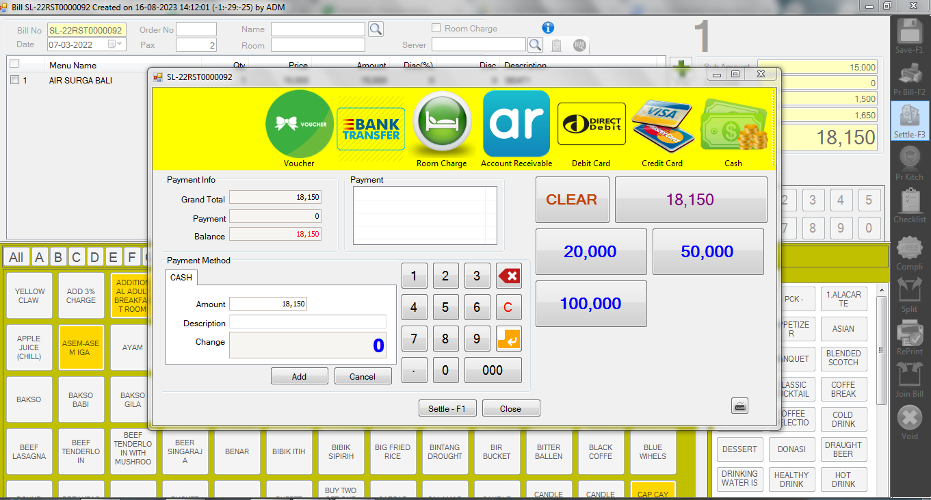This screenshot has height=500, width=931.
Task: Click the CLEAR button
Action: click(572, 200)
